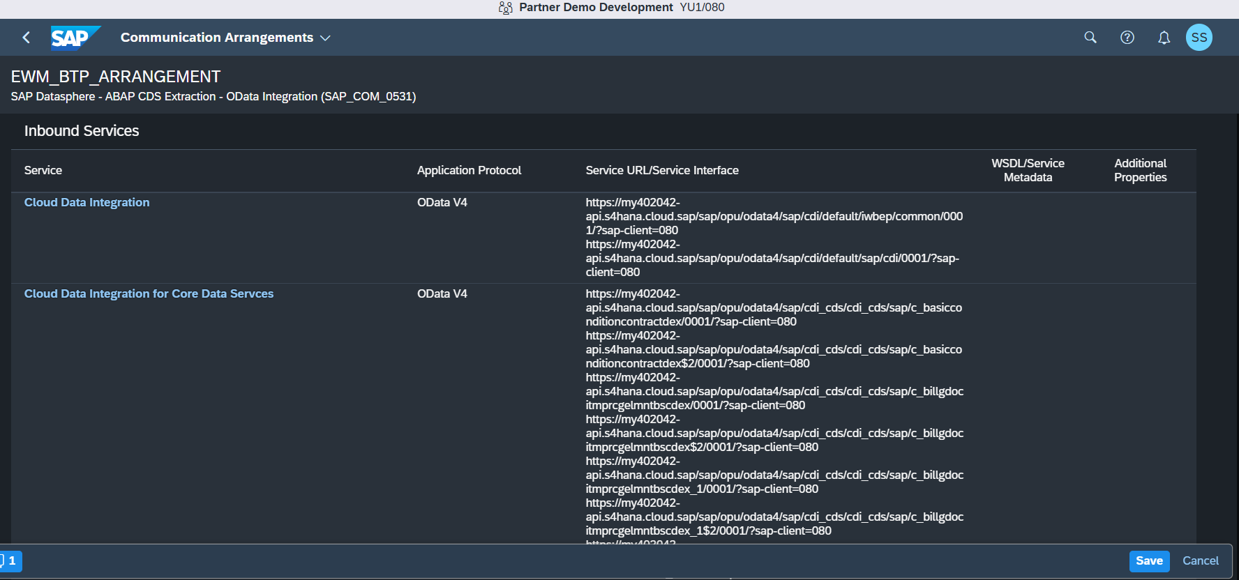This screenshot has height=580, width=1239.
Task: Open the SS user profile avatar
Action: coord(1199,38)
